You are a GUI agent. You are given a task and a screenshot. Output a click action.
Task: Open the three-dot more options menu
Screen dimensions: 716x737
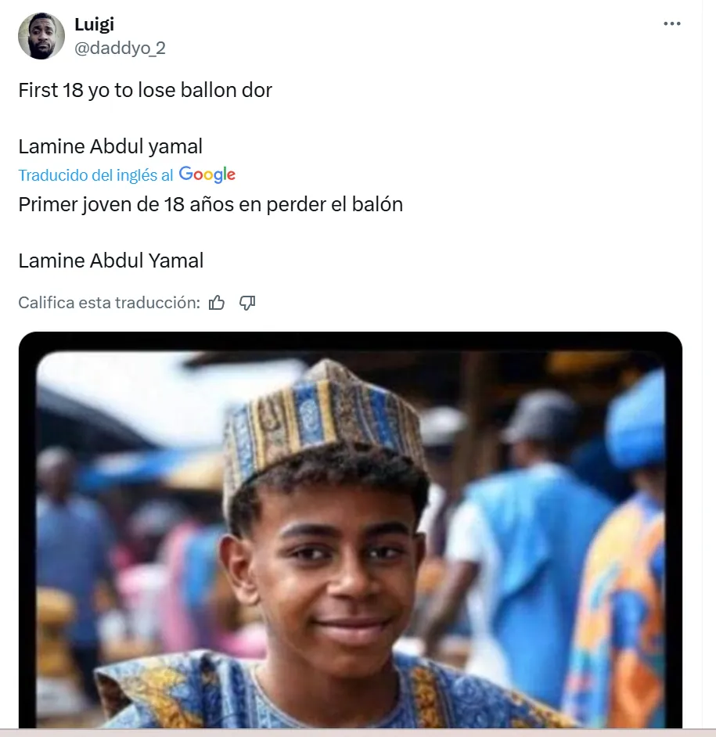[671, 23]
